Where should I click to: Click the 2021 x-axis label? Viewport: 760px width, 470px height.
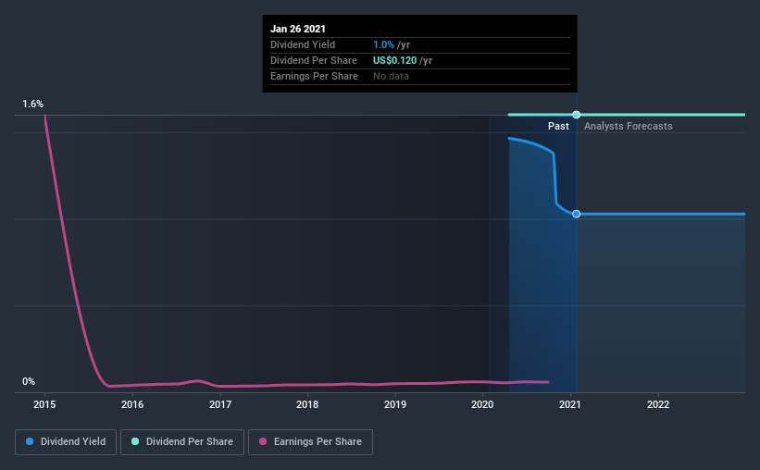click(x=570, y=404)
